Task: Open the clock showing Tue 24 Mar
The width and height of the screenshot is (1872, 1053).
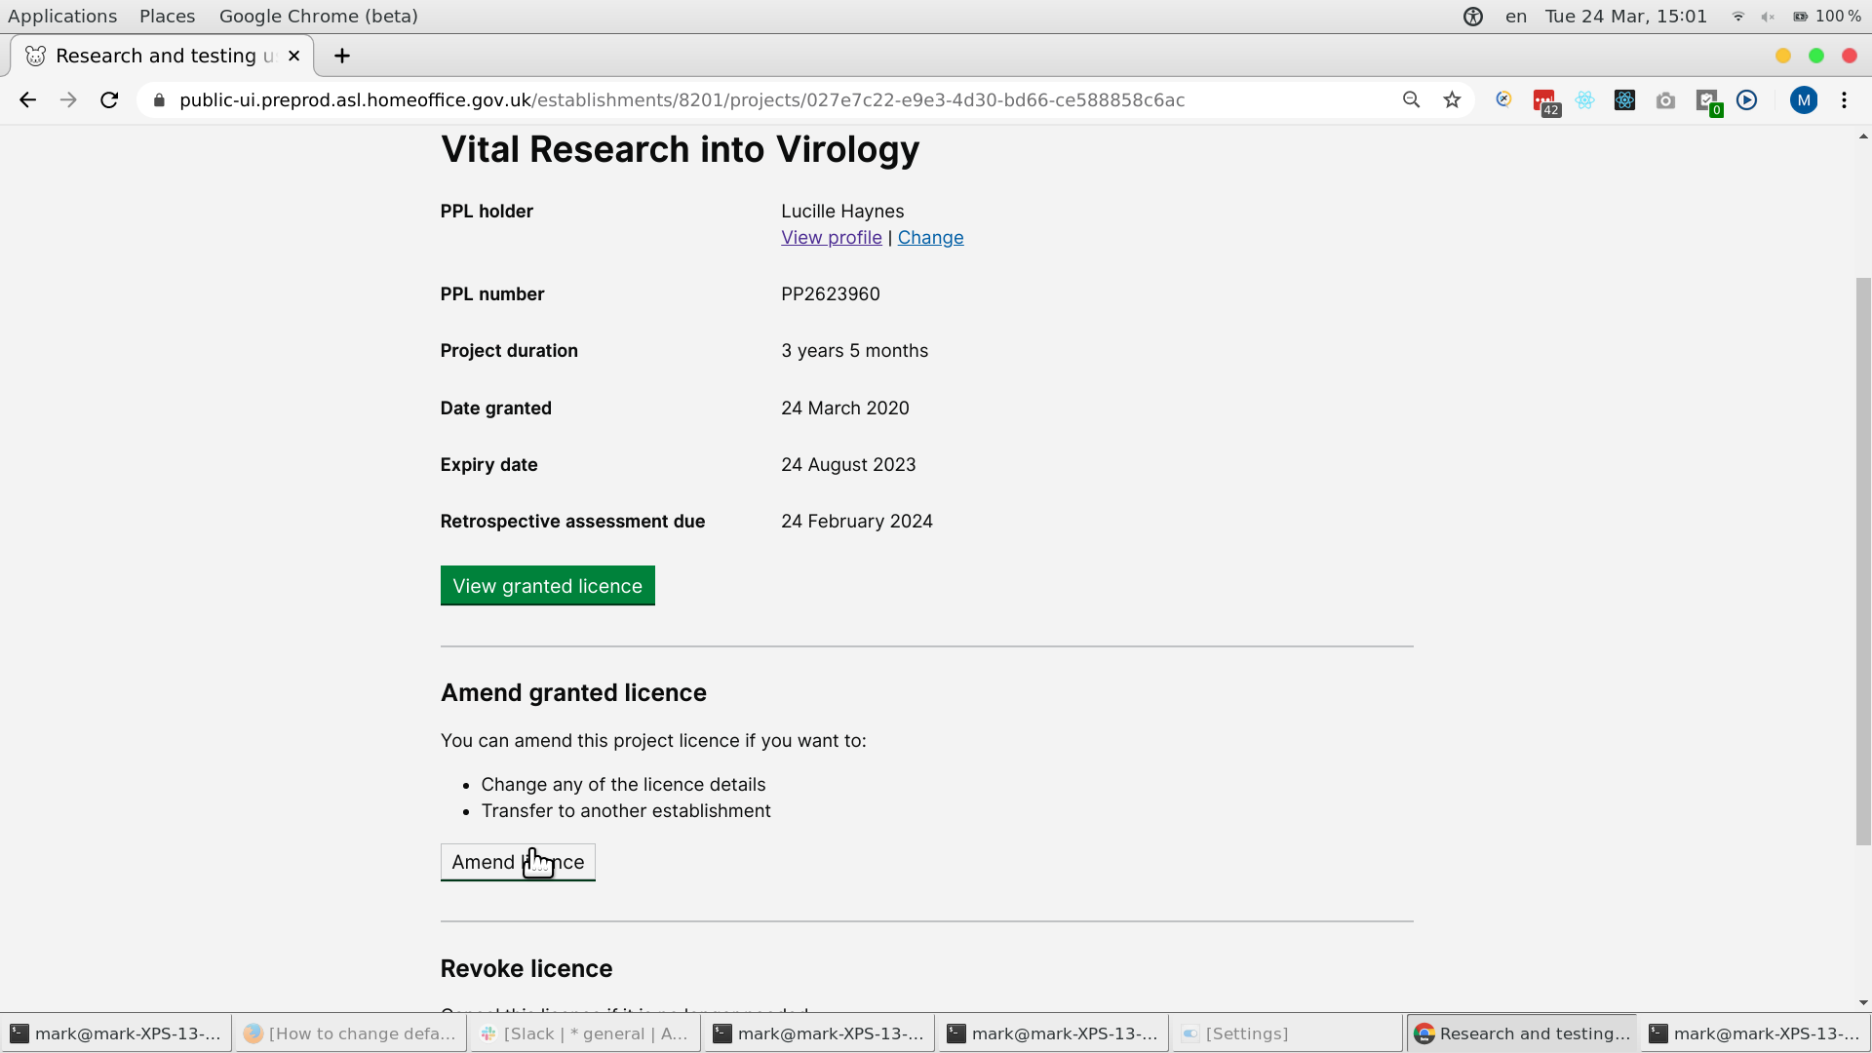Action: point(1625,17)
